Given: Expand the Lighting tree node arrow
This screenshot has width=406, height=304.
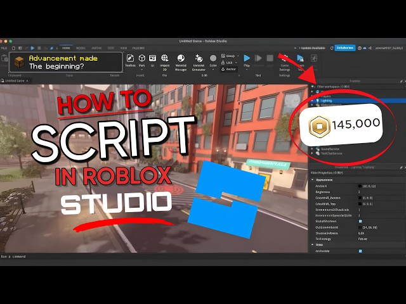Looking at the screenshot, I should click(312, 101).
